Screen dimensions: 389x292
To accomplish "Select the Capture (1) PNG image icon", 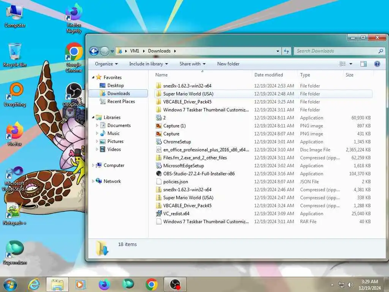I will click(x=159, y=126).
